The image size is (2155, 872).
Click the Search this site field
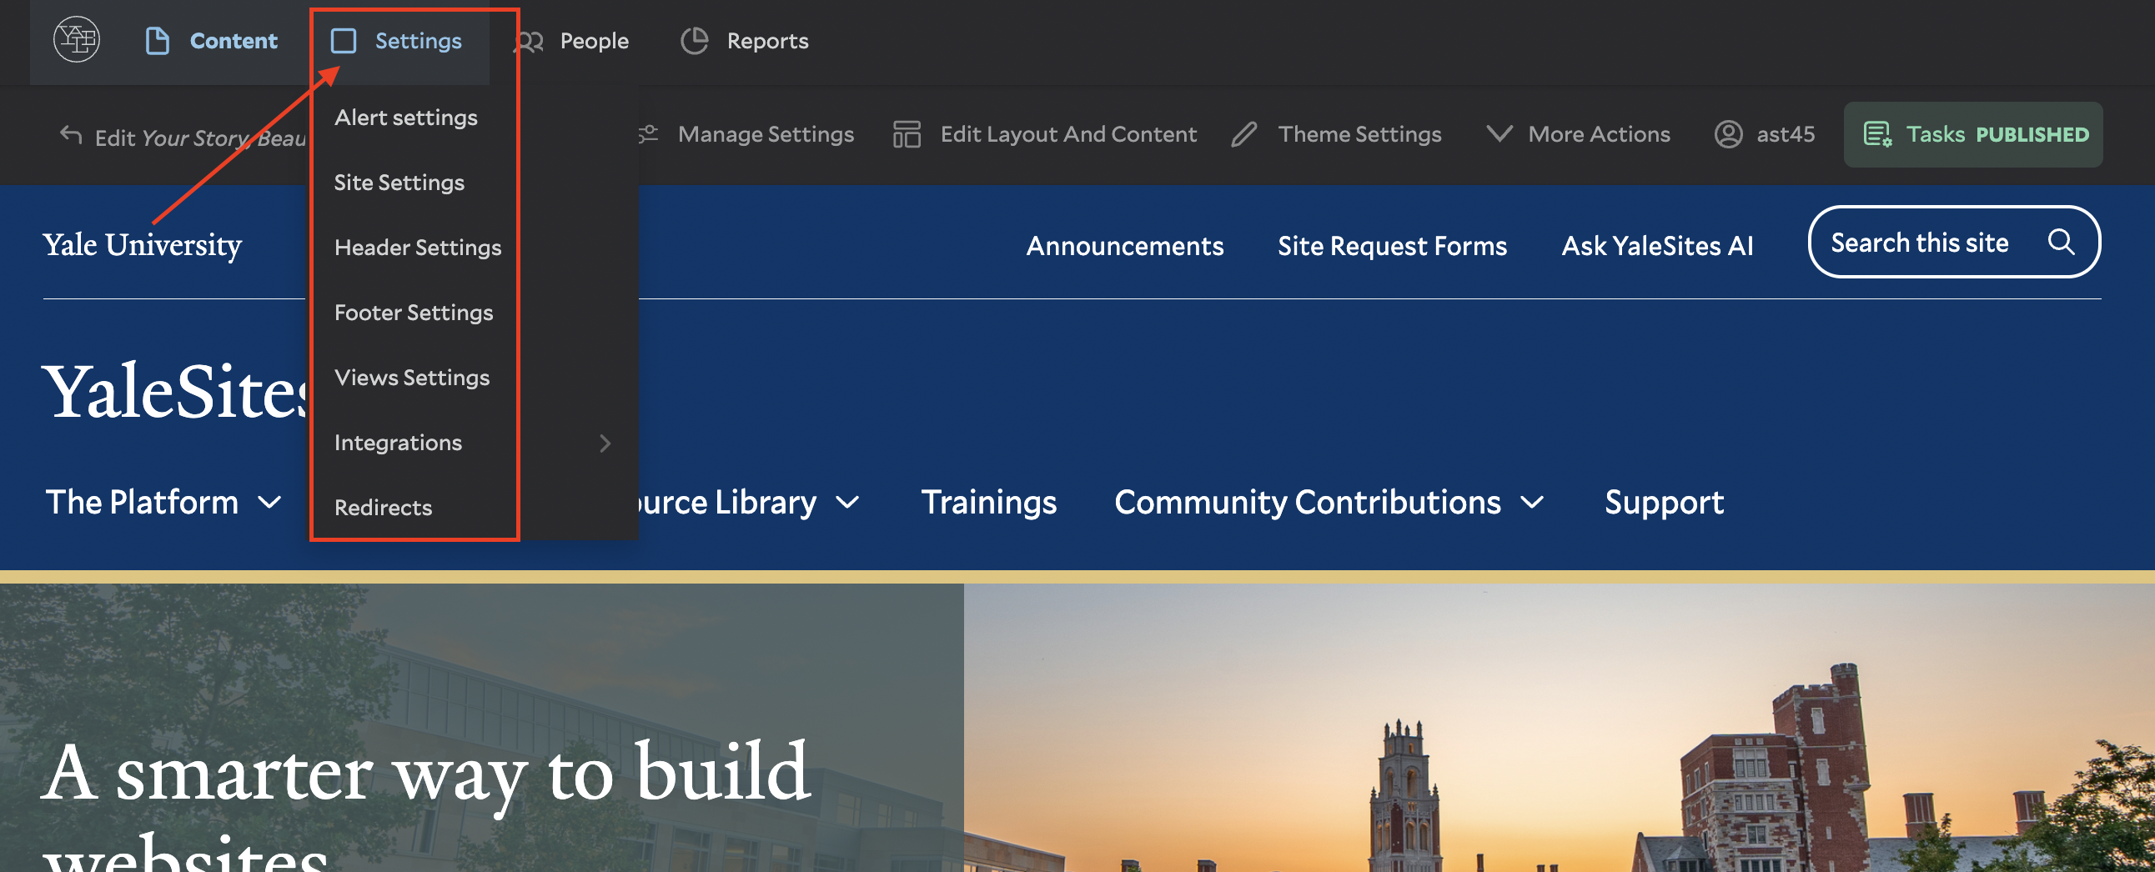(x=1954, y=242)
